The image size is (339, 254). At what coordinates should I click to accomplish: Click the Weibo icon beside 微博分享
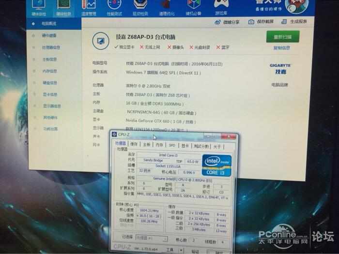pyautogui.click(x=217, y=22)
